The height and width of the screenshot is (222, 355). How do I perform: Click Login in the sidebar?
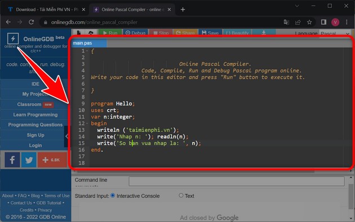click(35, 145)
